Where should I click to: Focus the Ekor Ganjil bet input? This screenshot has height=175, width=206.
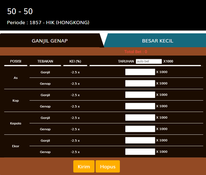click(x=140, y=140)
